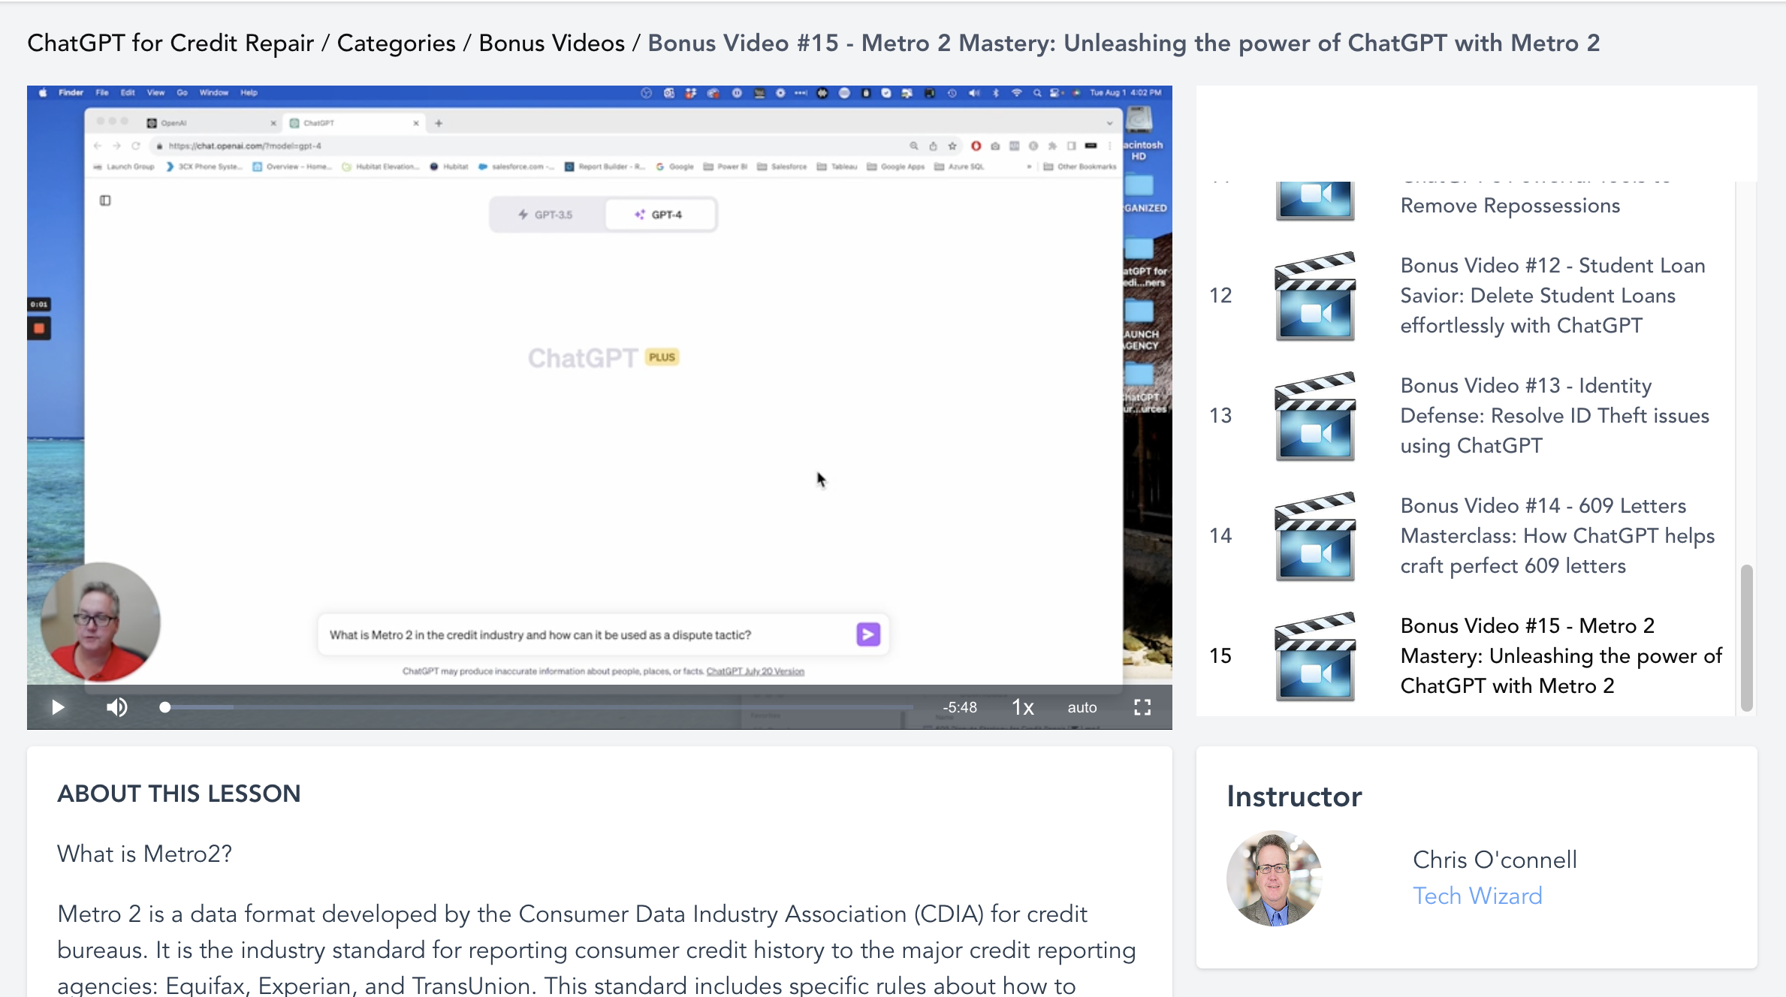This screenshot has height=997, width=1786.
Task: Click the Apple menu icon in video
Action: (43, 92)
